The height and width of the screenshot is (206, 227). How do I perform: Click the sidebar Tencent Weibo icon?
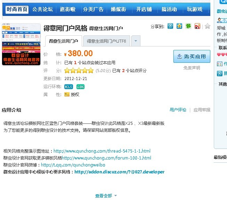(220, 74)
